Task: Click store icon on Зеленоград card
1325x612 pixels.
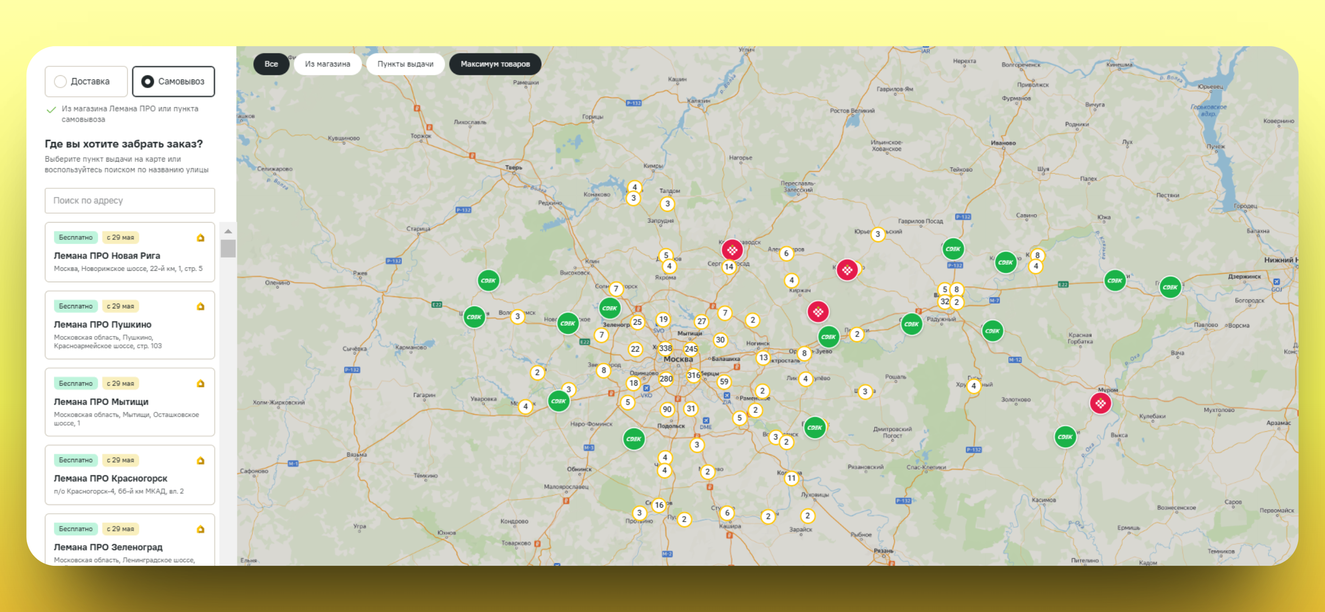Action: pos(201,529)
